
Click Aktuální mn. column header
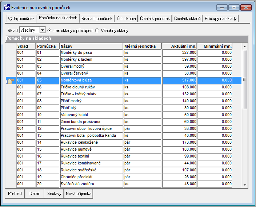(x=180, y=46)
